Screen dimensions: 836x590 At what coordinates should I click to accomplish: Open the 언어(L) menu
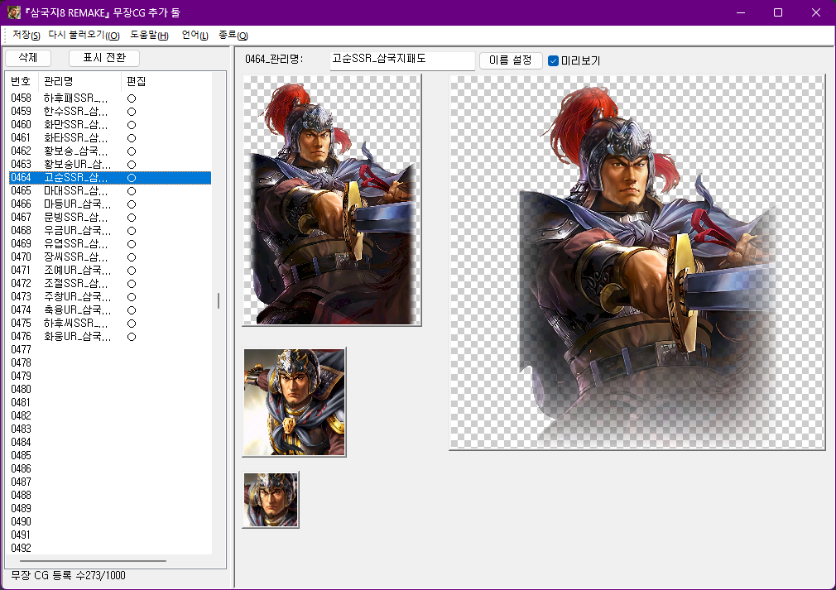pyautogui.click(x=195, y=36)
